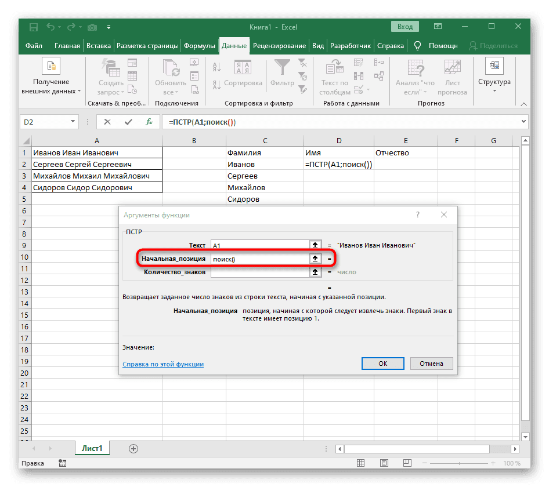
Task: Click the Текст по столбцам icon
Action: 334,70
